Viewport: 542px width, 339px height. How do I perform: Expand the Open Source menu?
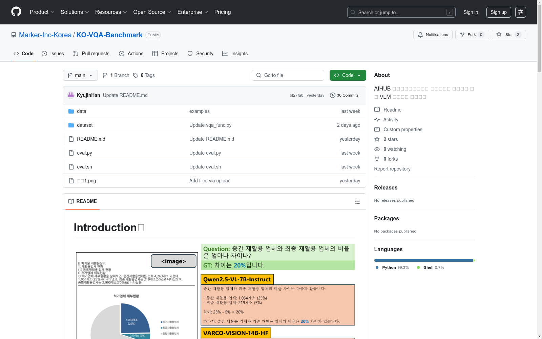pyautogui.click(x=152, y=12)
